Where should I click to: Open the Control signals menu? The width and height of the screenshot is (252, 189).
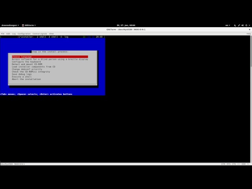(40, 34)
